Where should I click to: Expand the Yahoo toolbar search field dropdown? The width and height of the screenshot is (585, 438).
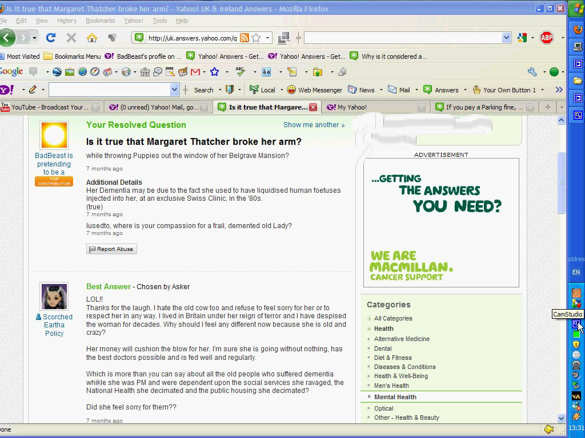point(174,90)
